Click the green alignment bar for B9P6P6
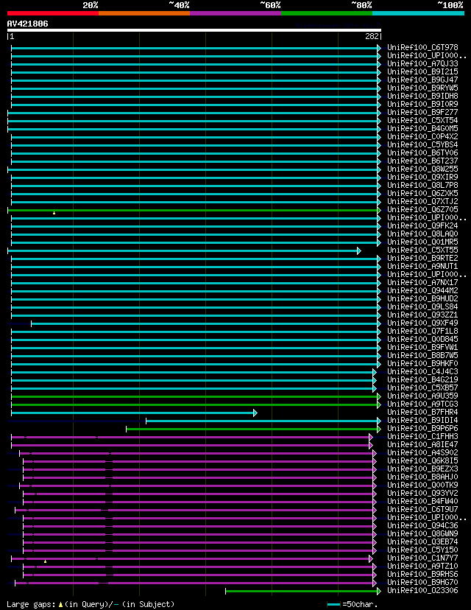The height and width of the screenshot is (610, 471). point(253,429)
